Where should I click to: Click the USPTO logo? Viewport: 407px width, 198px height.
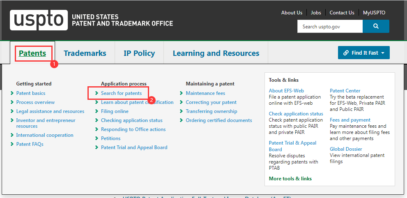coord(39,21)
